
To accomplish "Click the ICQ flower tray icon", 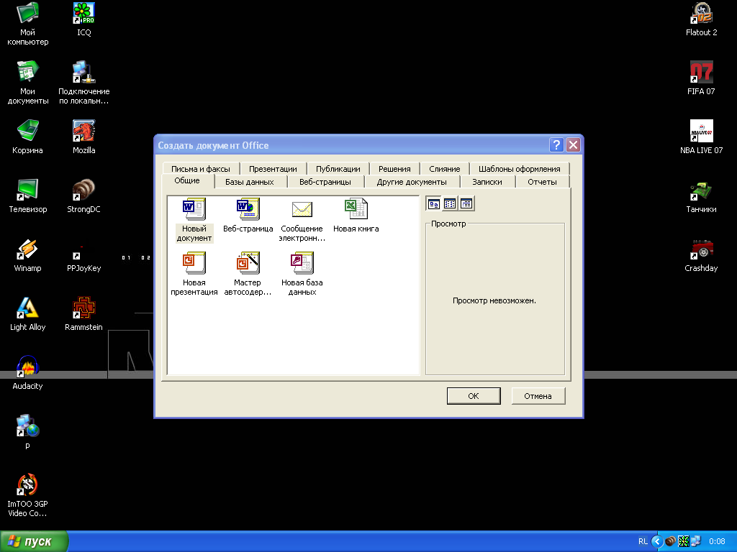I will coord(684,542).
